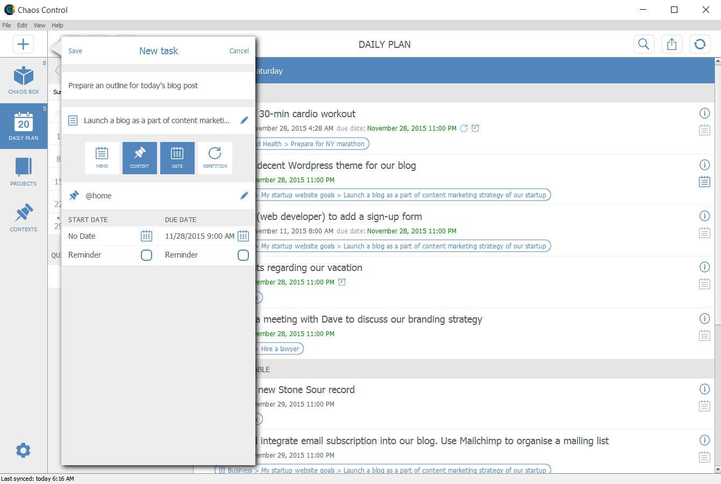Screen dimensions: 721x484
Task: Open the Edit menu
Action: pyautogui.click(x=22, y=25)
